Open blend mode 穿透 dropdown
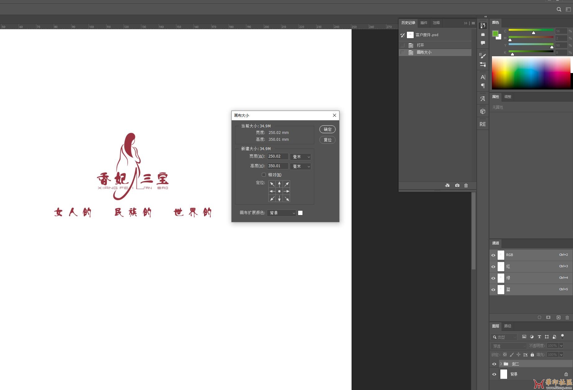Screen dimensions: 573x390 (509, 346)
